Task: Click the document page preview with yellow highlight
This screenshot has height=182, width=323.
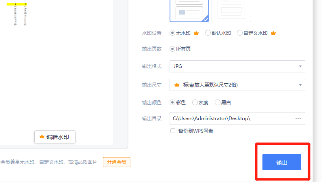Action: click(x=20, y=14)
